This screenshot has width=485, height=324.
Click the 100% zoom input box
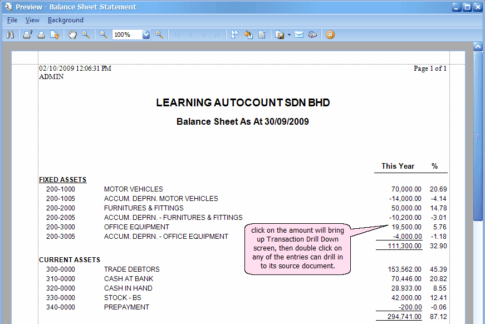(127, 35)
